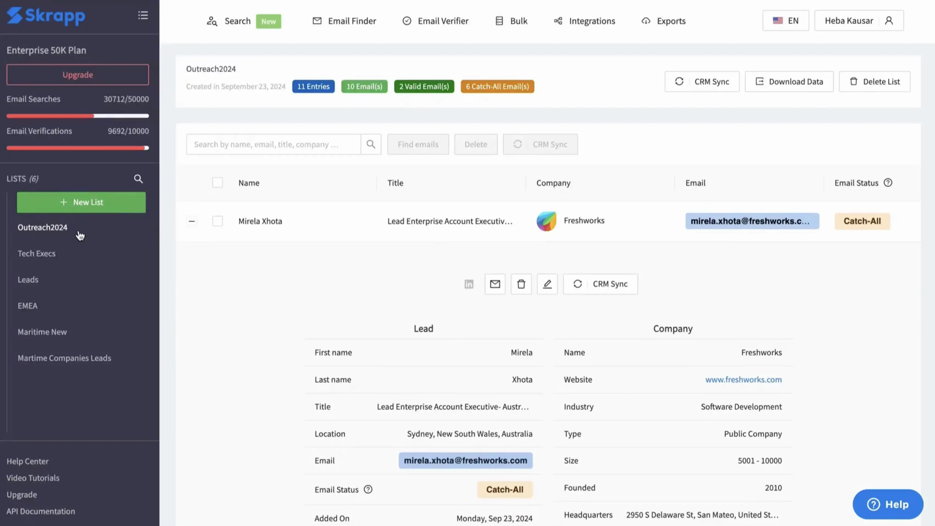Click the top CRM Sync button near Download Data

click(x=702, y=82)
